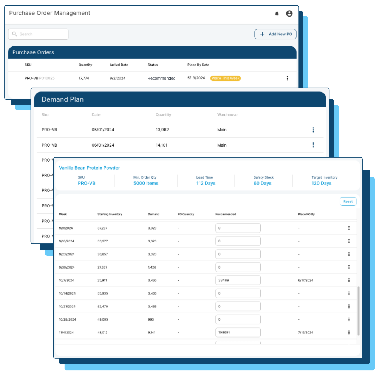382x375 pixels.
Task: Open the notification bell icon
Action: pyautogui.click(x=277, y=14)
